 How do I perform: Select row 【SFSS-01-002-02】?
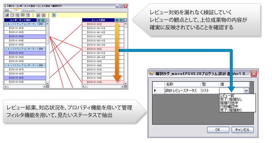[x=103, y=45]
